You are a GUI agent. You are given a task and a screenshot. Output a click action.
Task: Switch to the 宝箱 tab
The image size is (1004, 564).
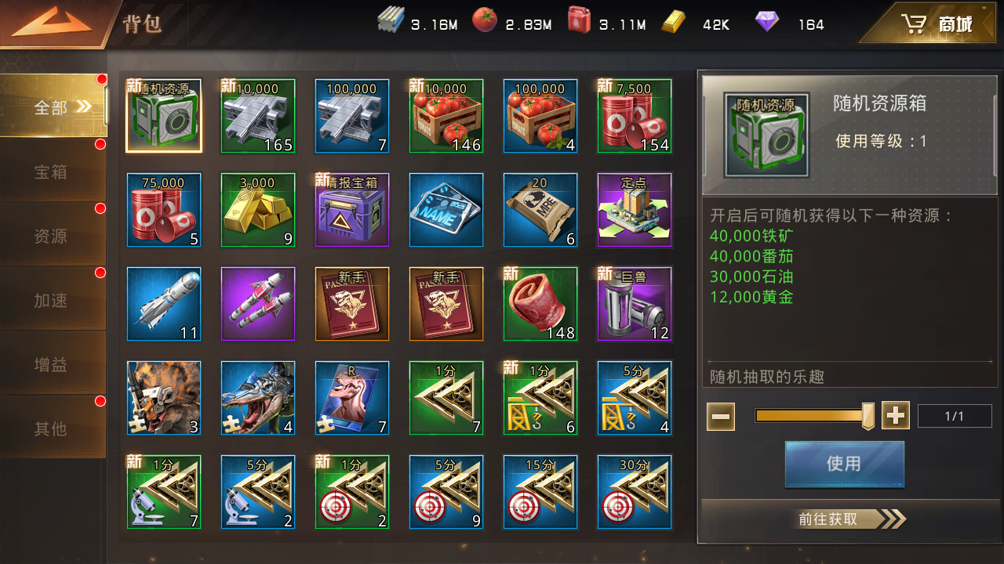pyautogui.click(x=52, y=172)
